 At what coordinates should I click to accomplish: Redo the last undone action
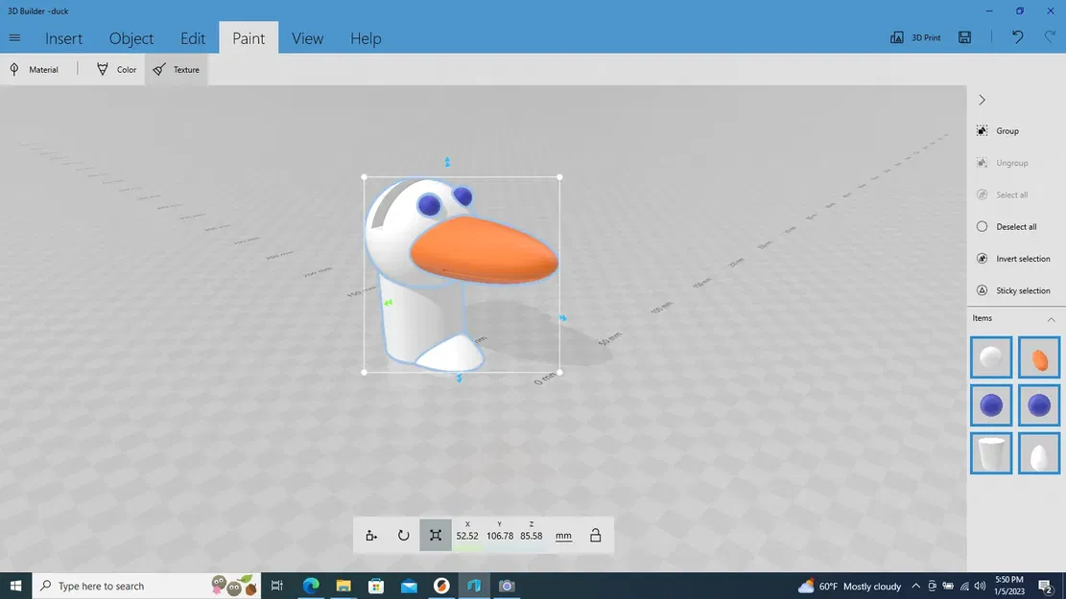click(1050, 37)
